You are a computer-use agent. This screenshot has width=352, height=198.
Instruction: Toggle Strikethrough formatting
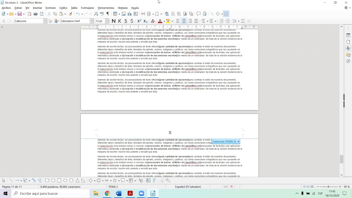(132, 21)
